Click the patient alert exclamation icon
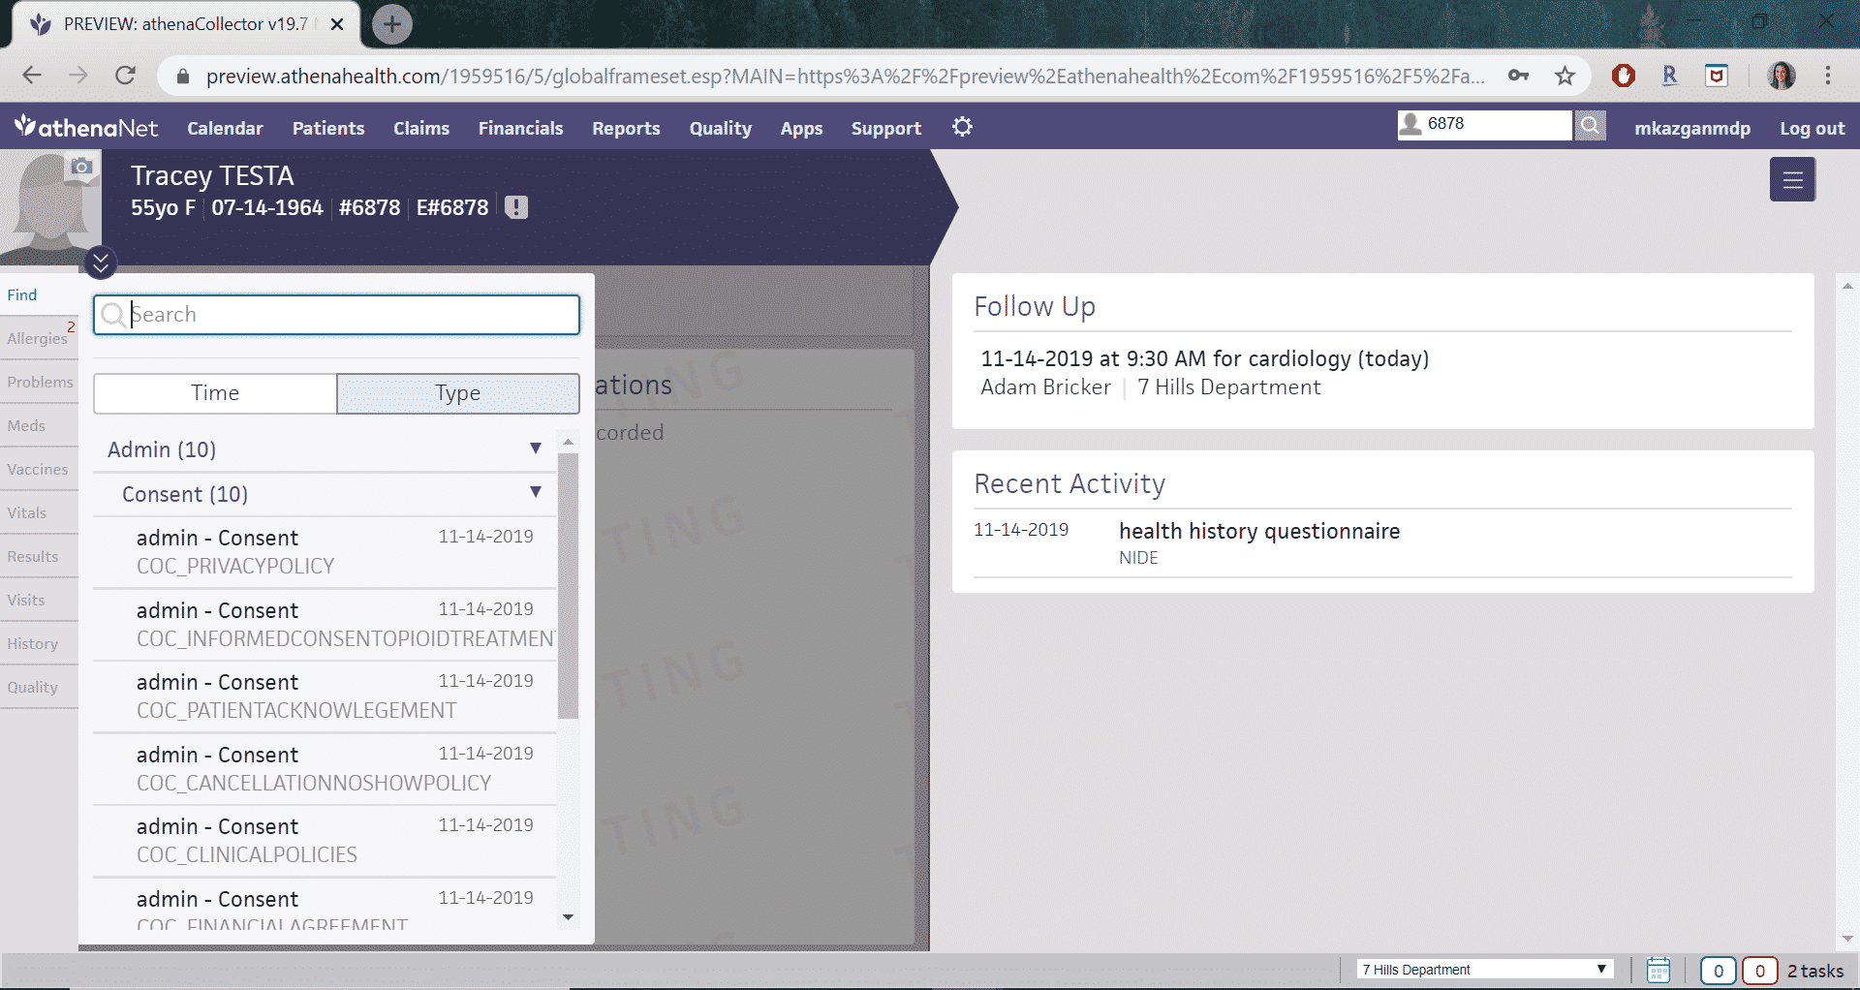Viewport: 1860px width, 990px height. [516, 207]
